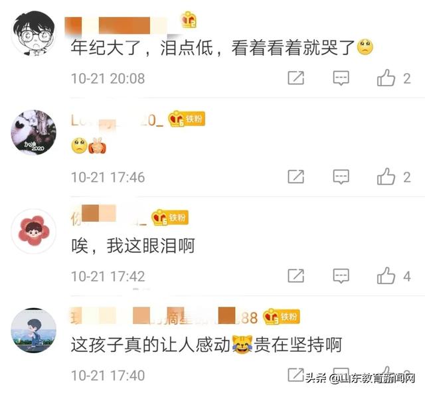Open the 2020 panda avatar profile
Screen dimensions: 425x393
coord(34,132)
